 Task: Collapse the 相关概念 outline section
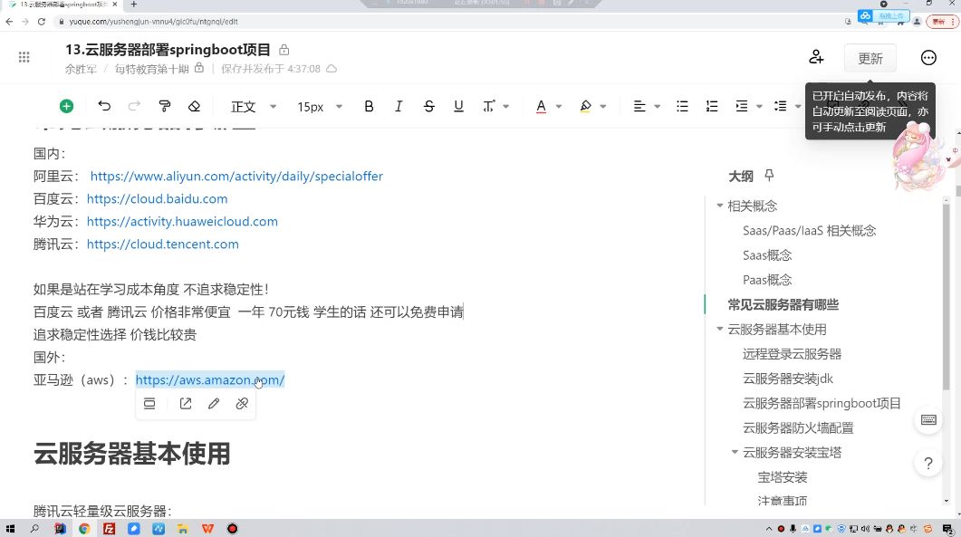pyautogui.click(x=720, y=206)
